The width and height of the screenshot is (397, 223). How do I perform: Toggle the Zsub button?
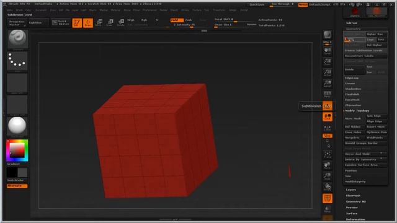189,20
